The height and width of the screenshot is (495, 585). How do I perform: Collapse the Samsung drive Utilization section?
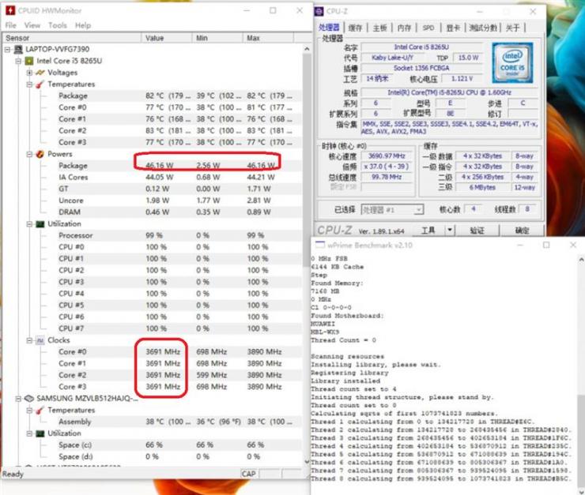tap(29, 433)
